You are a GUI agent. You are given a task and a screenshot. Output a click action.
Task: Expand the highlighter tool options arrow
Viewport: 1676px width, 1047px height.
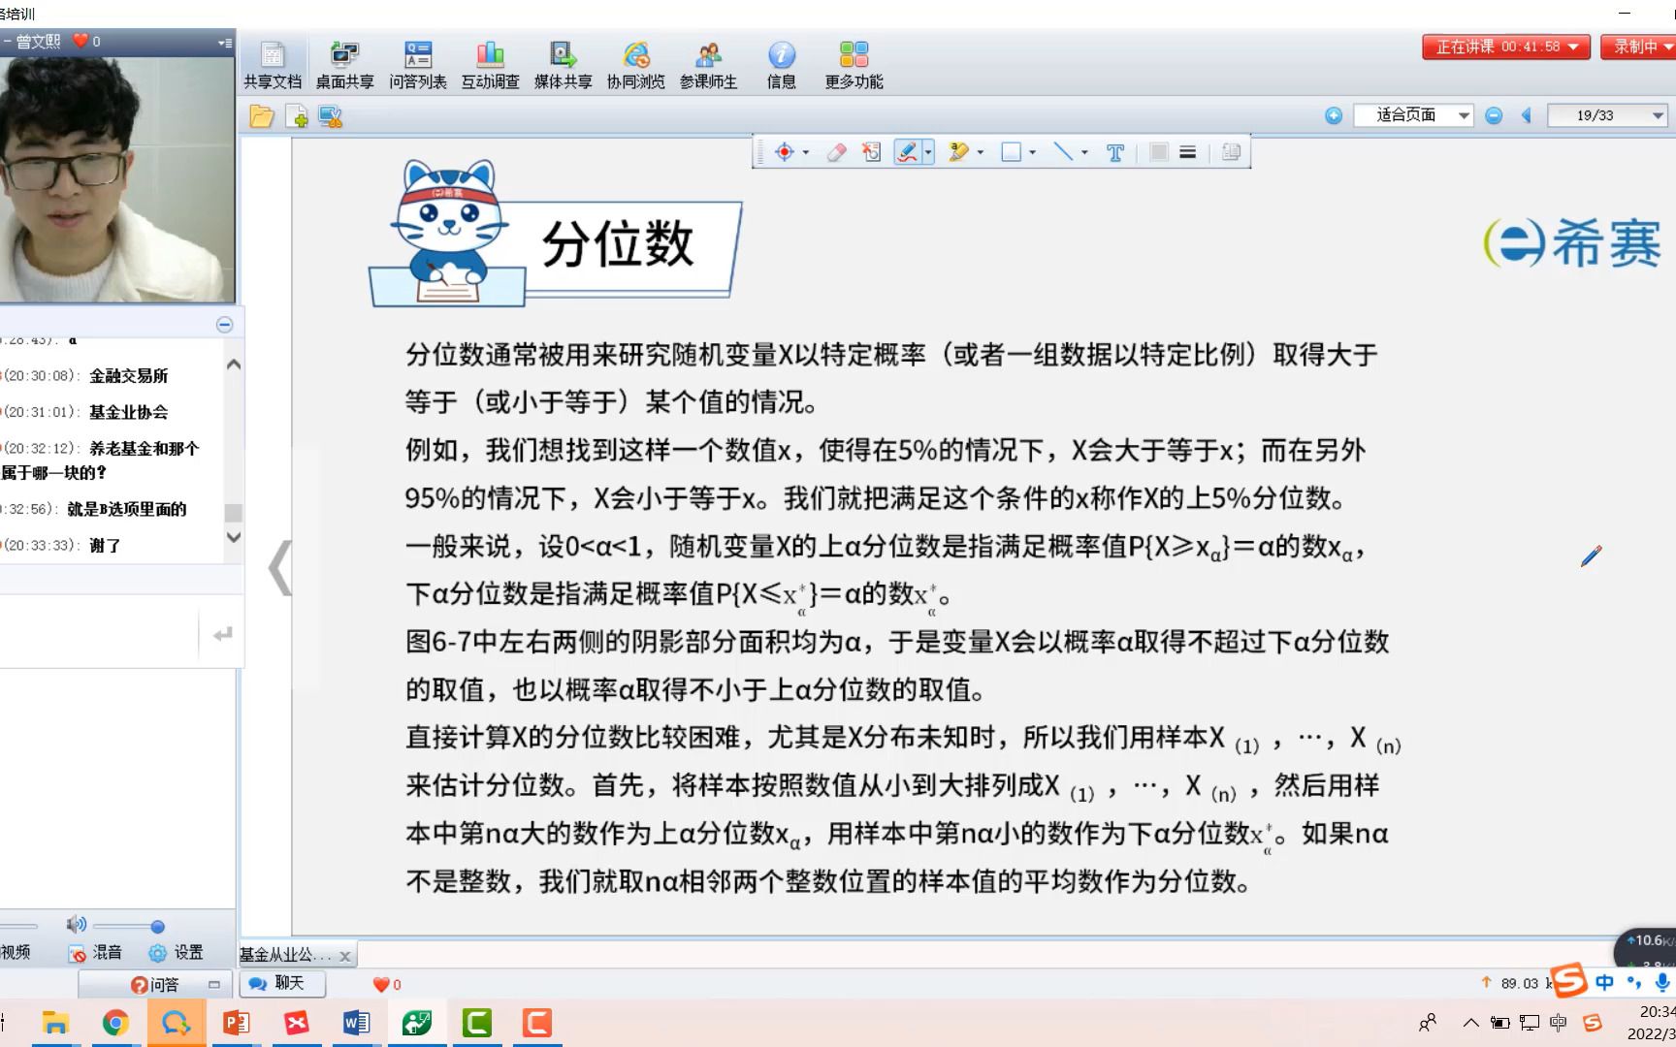(x=981, y=152)
